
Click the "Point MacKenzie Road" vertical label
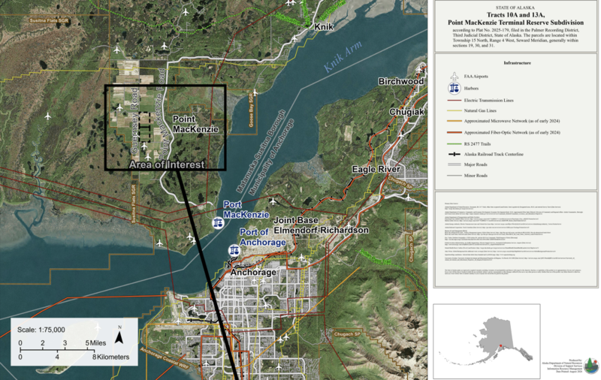pyautogui.click(x=162, y=113)
